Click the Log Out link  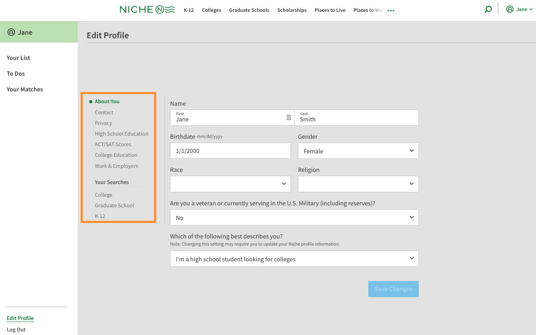pyautogui.click(x=16, y=329)
